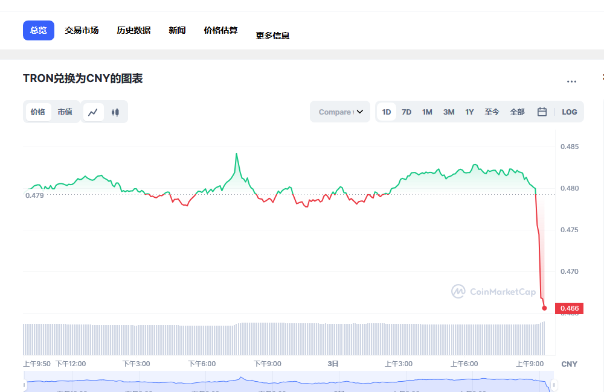Open the 历史数据 tab
Image resolution: width=604 pixels, height=392 pixels.
pos(133,30)
